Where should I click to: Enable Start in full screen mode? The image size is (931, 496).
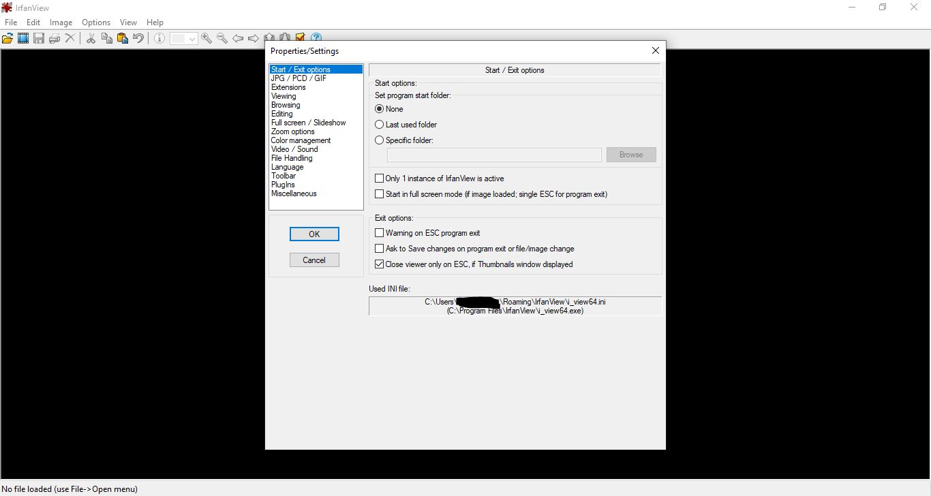pyautogui.click(x=380, y=194)
